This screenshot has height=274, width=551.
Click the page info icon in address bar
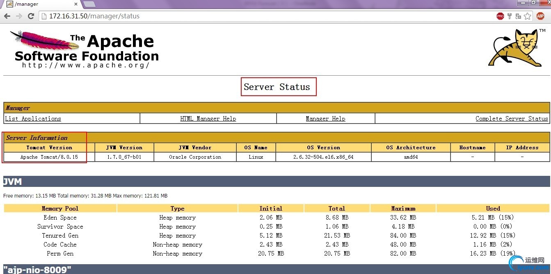[44, 16]
